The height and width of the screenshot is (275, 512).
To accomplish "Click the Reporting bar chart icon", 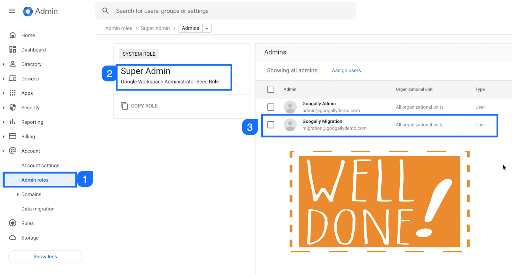I will (12, 122).
